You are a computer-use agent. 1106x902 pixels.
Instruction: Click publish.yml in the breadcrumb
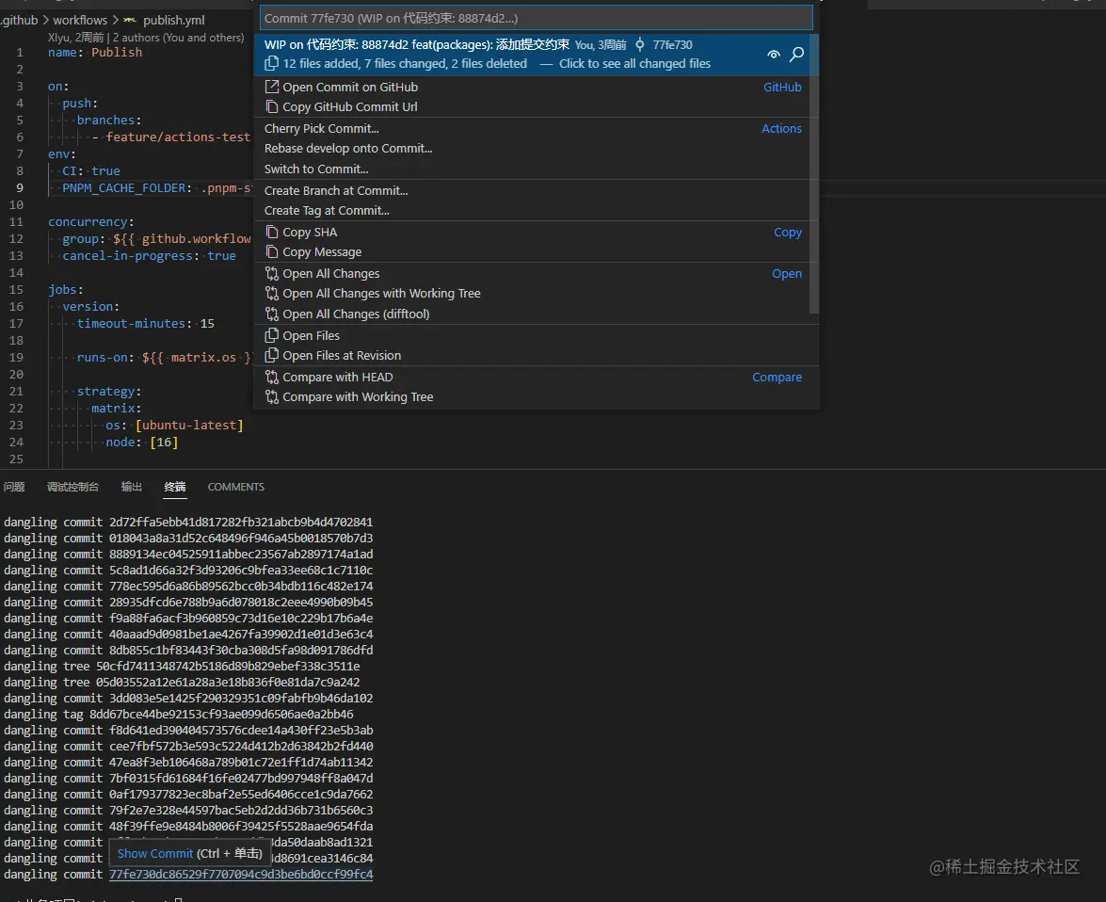[x=173, y=20]
